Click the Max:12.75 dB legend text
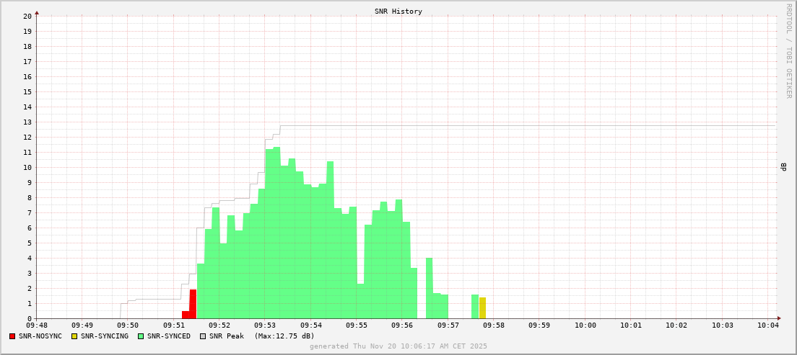 (284, 336)
